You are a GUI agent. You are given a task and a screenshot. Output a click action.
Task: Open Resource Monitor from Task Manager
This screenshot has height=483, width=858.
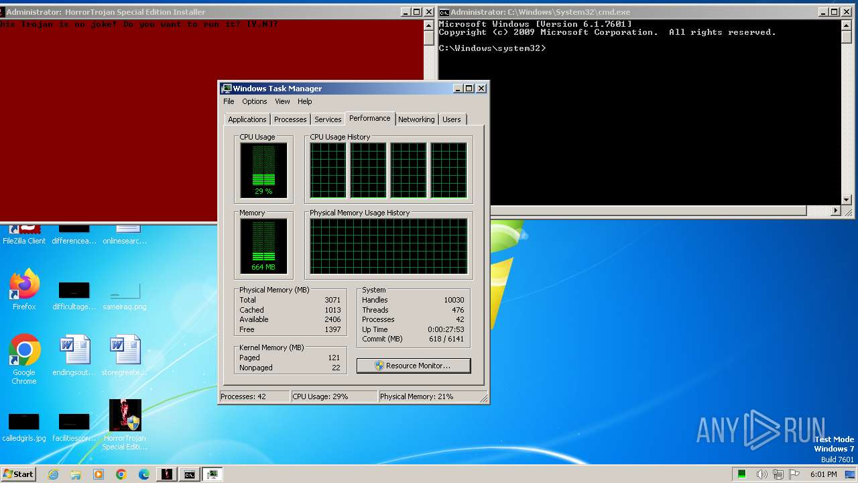414,366
